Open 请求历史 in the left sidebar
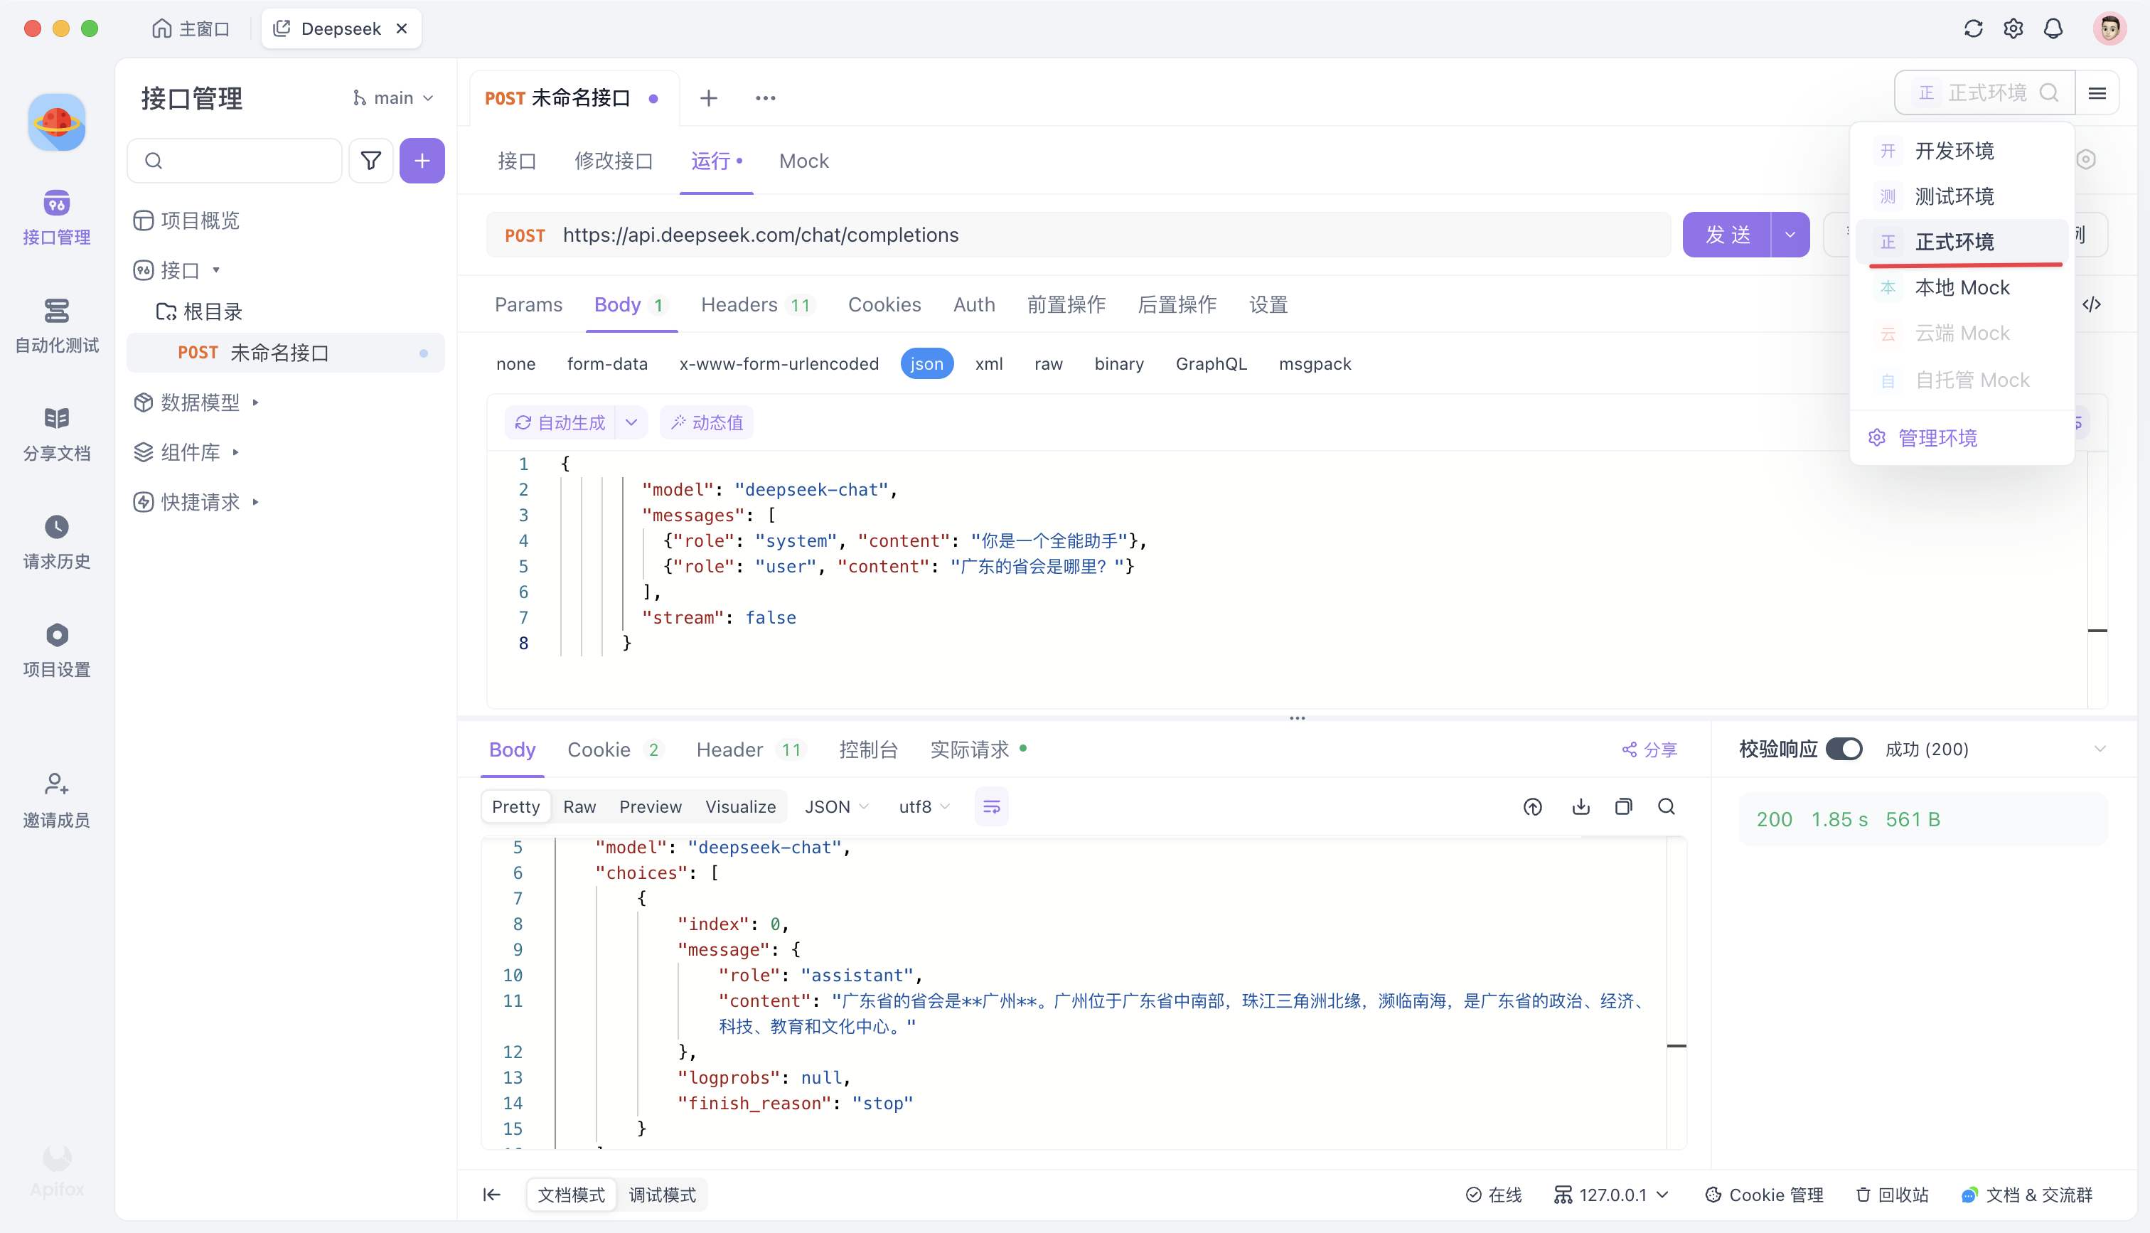 (x=57, y=542)
